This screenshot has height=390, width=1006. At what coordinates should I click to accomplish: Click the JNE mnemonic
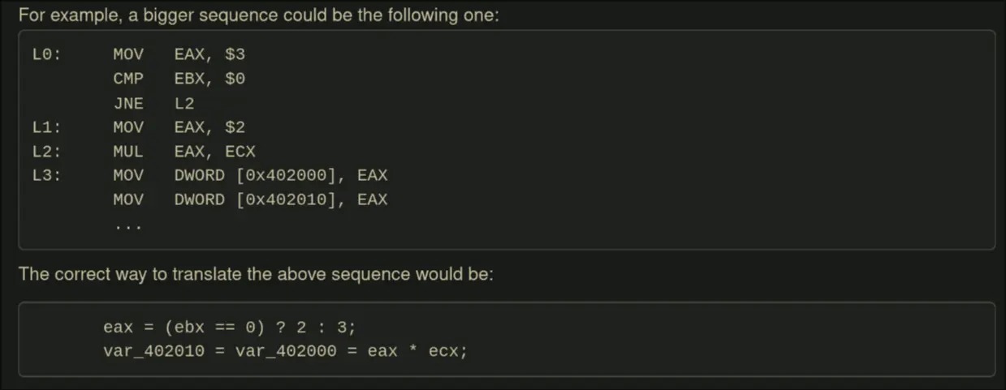[128, 103]
